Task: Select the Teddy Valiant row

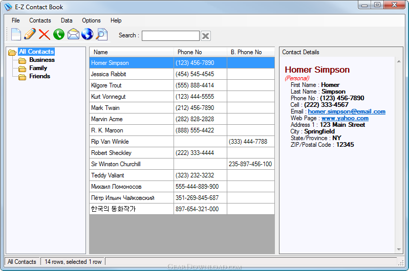Action: [x=182, y=175]
